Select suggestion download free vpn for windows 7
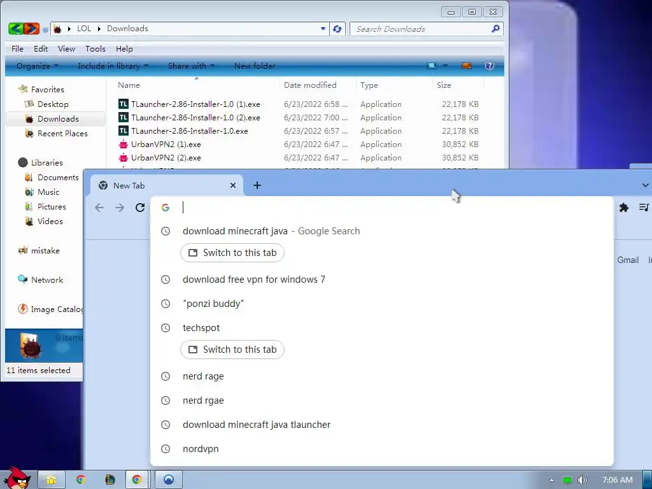The height and width of the screenshot is (489, 652). (x=382, y=280)
